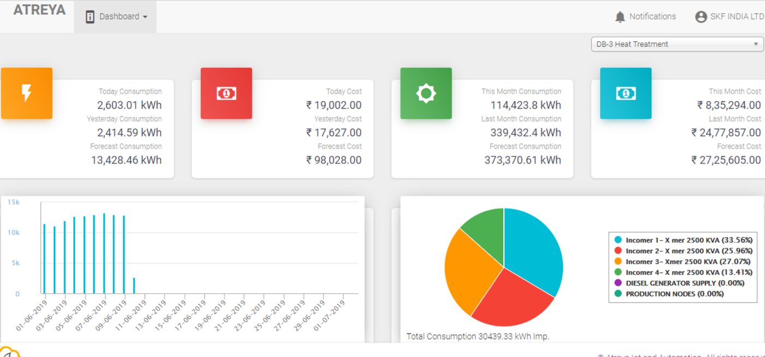The image size is (765, 357).
Task: Click Forecast Cost value ₹ 98,028.00
Action: pos(334,160)
